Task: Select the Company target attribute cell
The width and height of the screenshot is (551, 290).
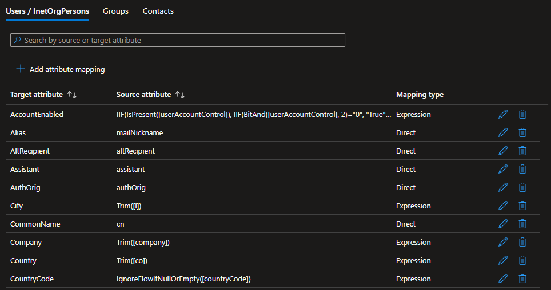Action: (x=26, y=242)
